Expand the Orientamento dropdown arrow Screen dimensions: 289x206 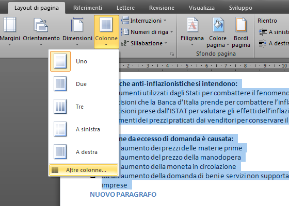point(41,45)
